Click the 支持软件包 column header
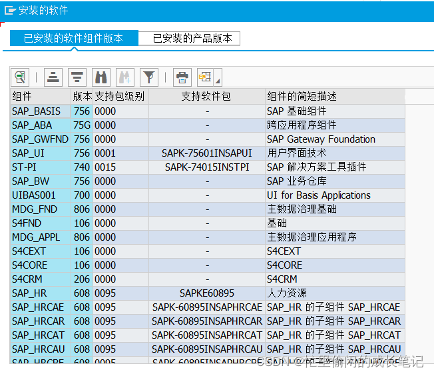Image resolution: width=434 pixels, height=374 pixels. (x=207, y=97)
